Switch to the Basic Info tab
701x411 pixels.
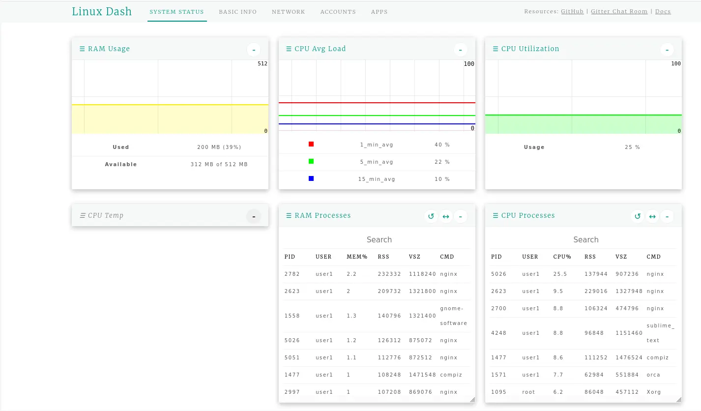[238, 12]
